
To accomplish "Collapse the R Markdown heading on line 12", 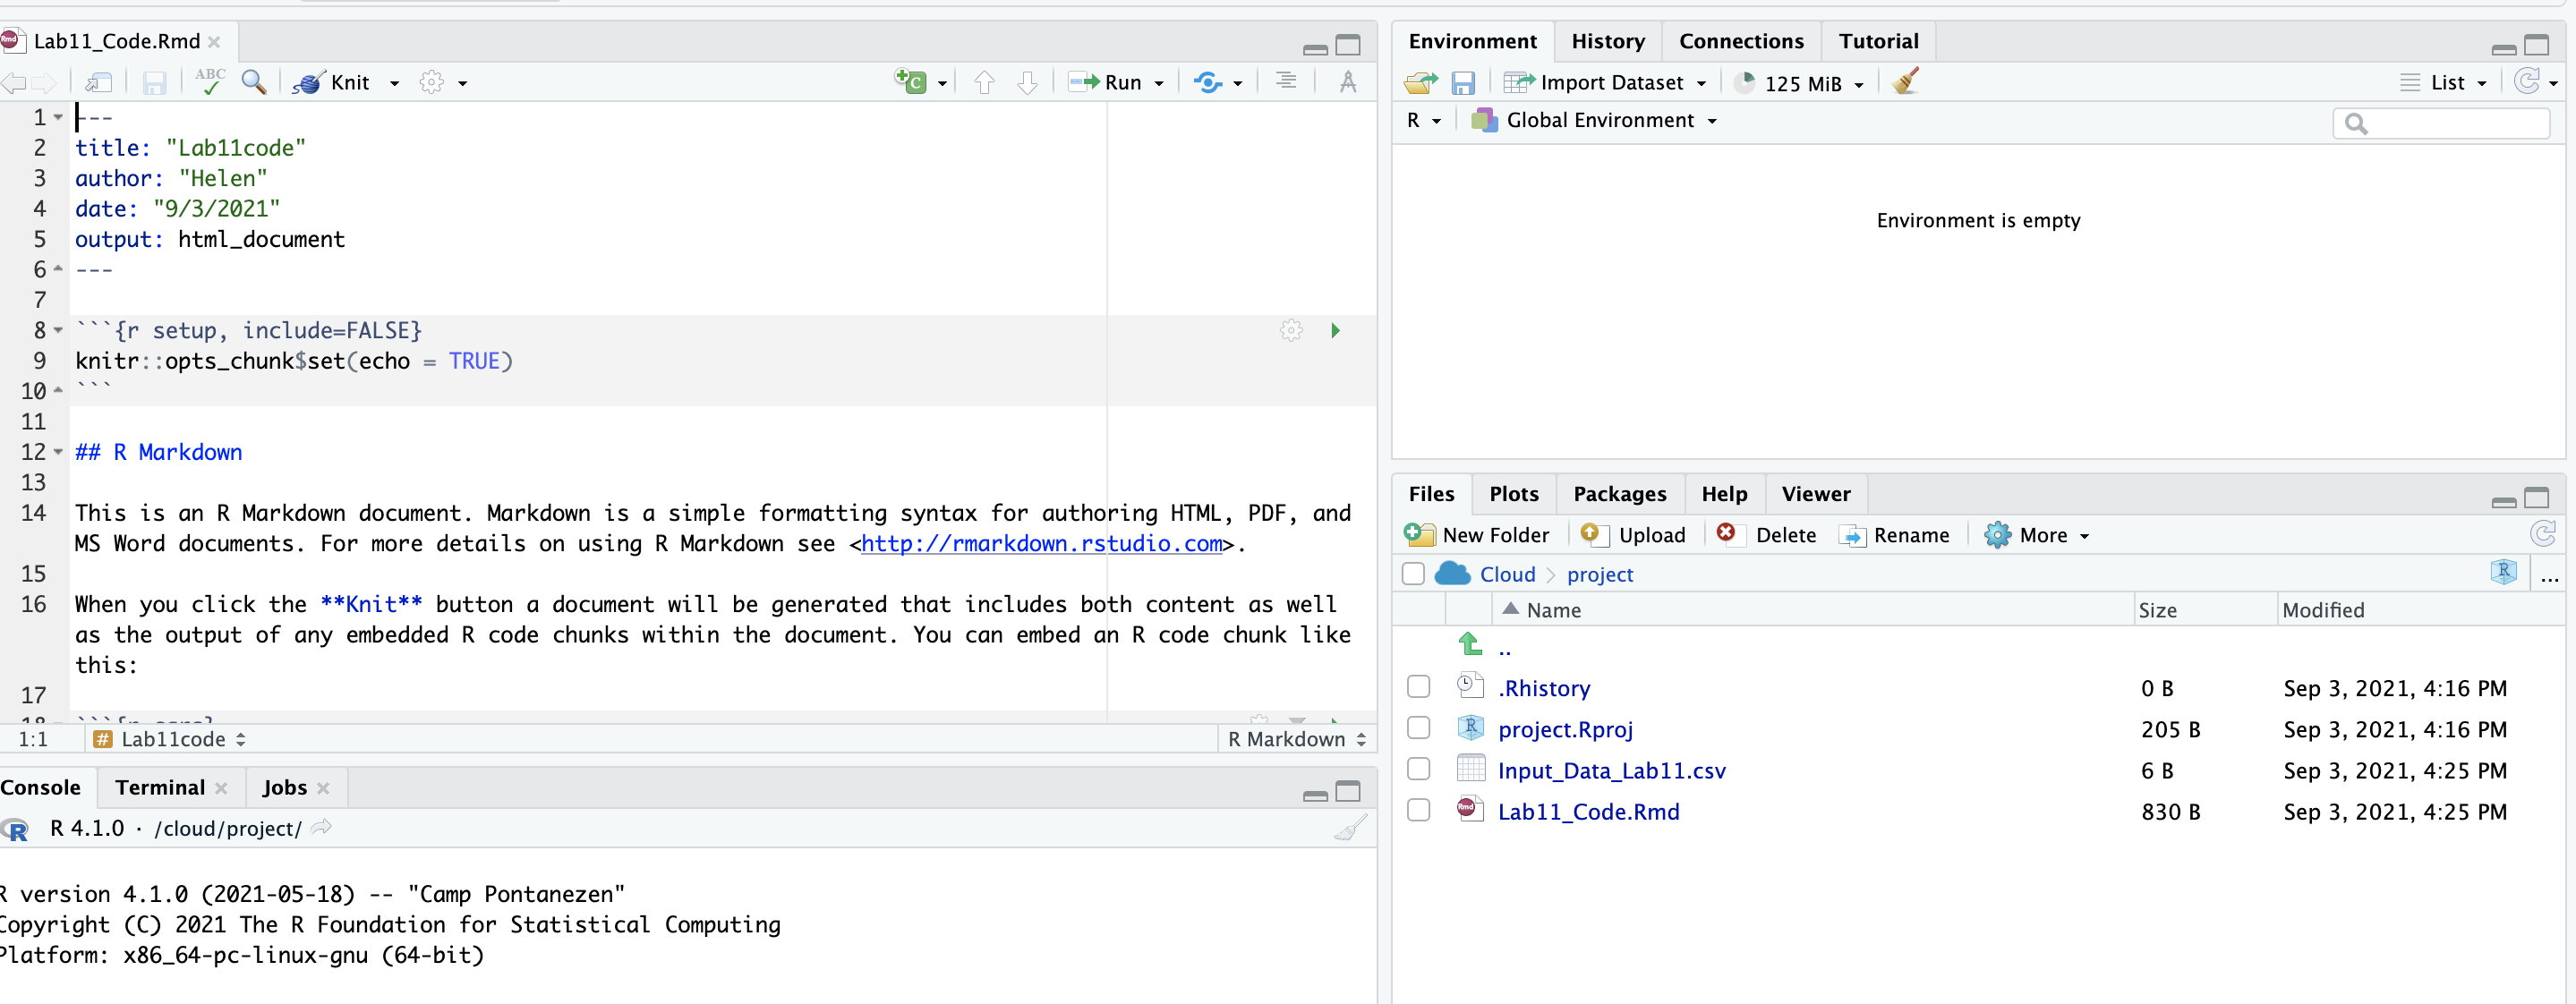I will 58,452.
